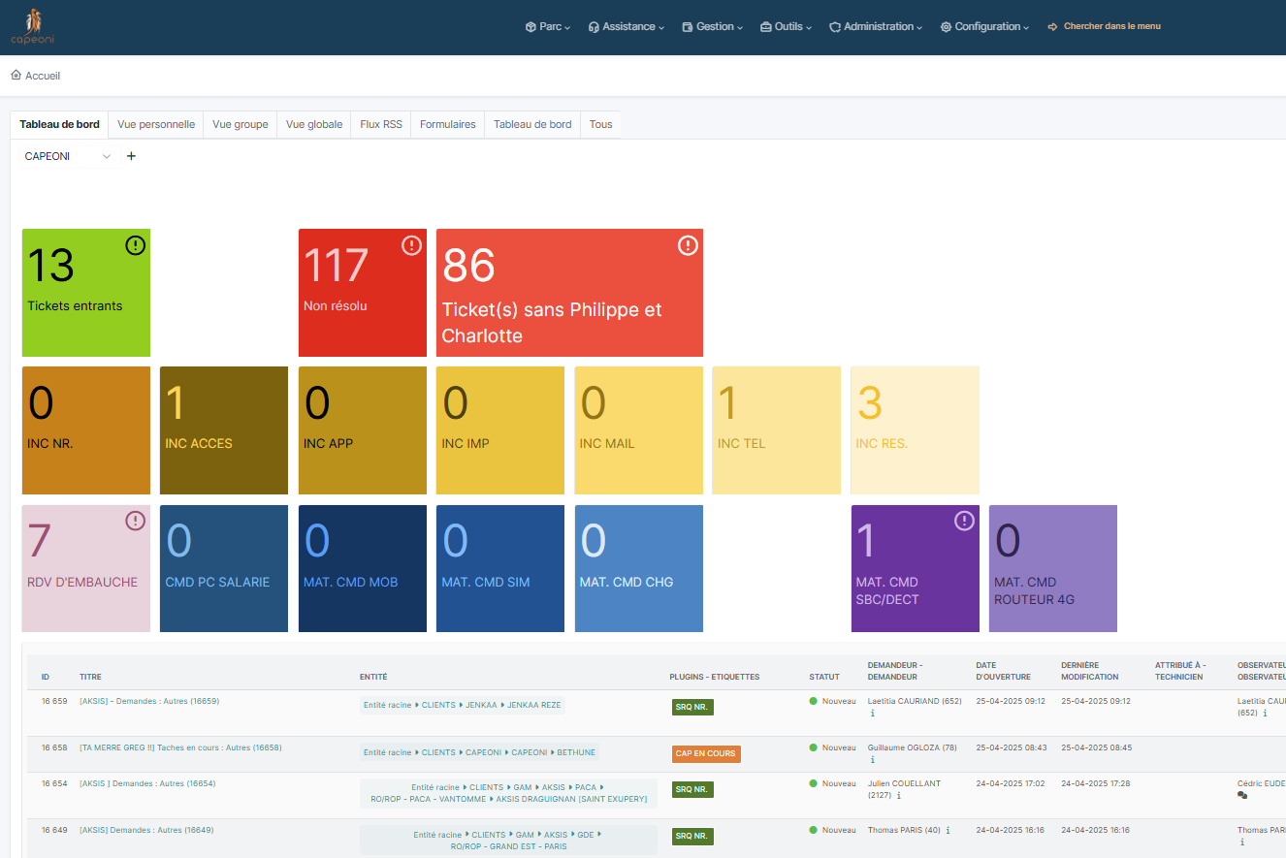Viewport: 1286px width, 858px height.
Task: Open the Configuration menu
Action: point(984,27)
